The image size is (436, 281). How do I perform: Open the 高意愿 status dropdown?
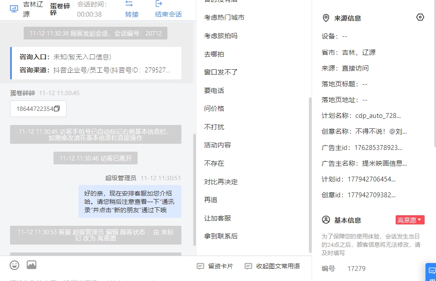pyautogui.click(x=410, y=220)
